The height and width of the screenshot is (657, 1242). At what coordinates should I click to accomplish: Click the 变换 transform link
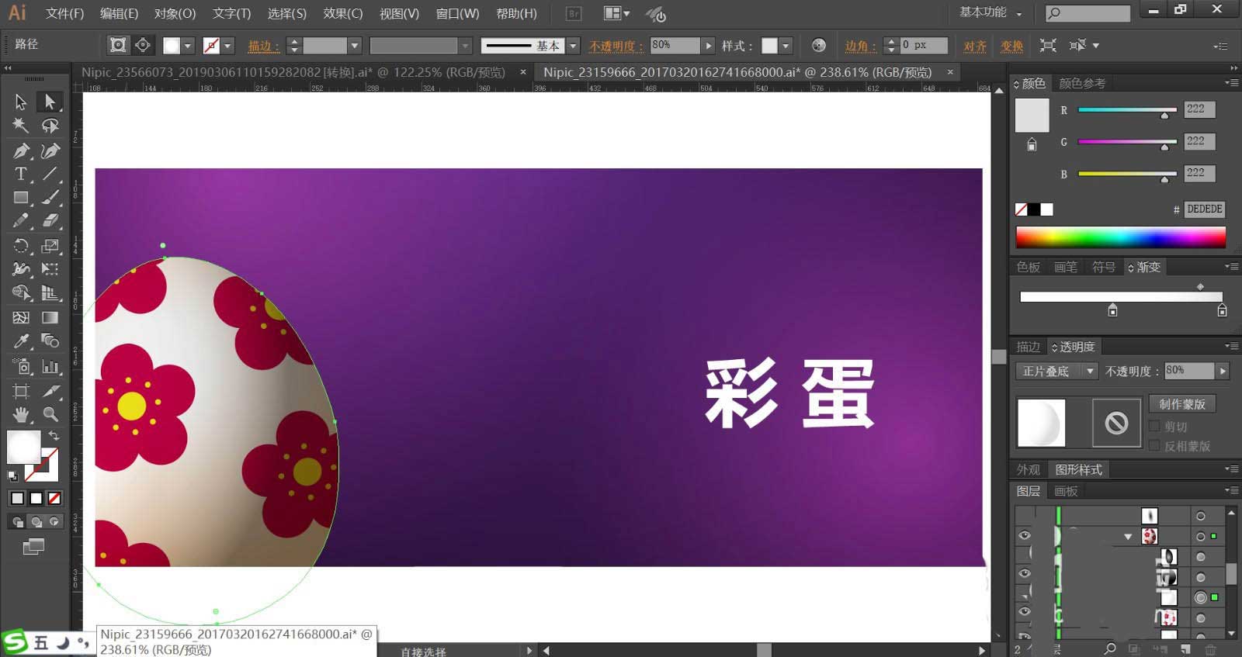tap(1011, 46)
